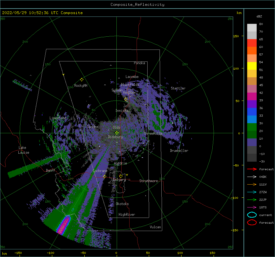Click the dBZ legend heading
Viewport: 275px width, 257px height.
tap(259, 16)
